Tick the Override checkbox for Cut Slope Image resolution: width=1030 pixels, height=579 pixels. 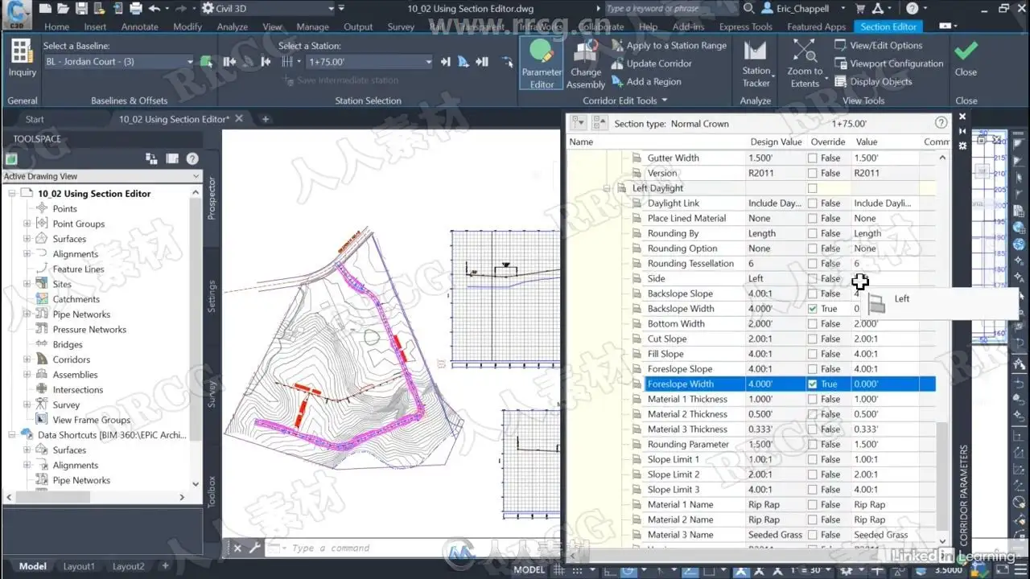pos(813,339)
